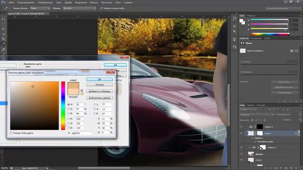Open the Layers panel flyout menu
The height and width of the screenshot is (170, 303).
click(301, 105)
